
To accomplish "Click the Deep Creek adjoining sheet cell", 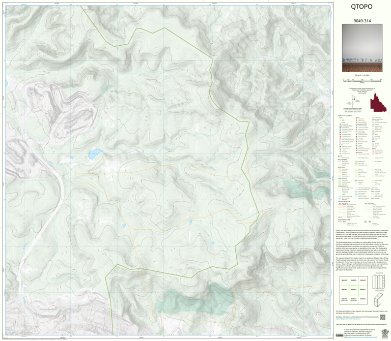I will pos(344,299).
